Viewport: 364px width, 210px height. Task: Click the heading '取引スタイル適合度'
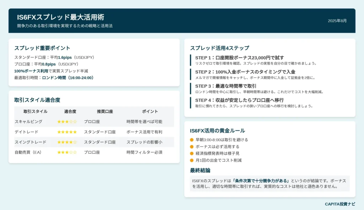click(x=37, y=100)
